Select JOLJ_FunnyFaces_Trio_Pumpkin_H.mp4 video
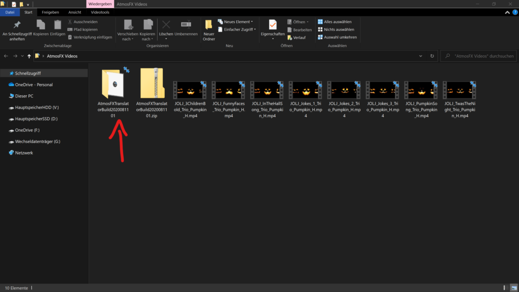519x292 pixels. tap(229, 99)
